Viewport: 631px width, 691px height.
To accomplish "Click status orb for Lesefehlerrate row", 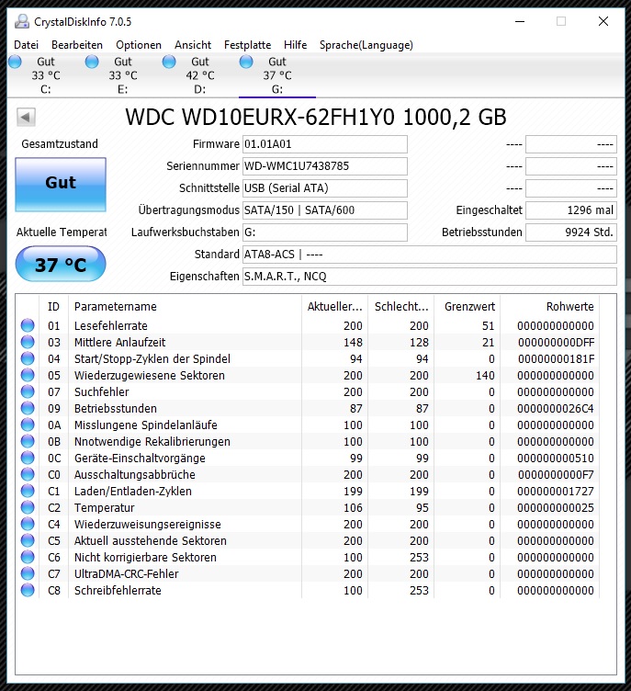I will [x=28, y=325].
